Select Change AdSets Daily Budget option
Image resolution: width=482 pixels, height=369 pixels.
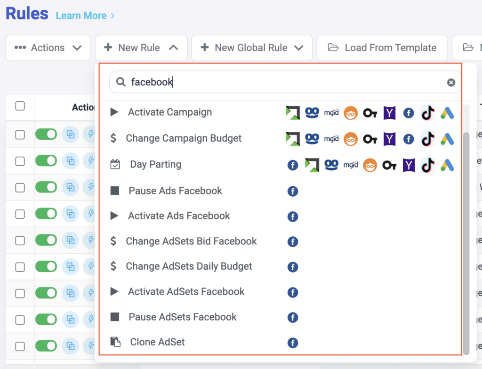(x=189, y=266)
